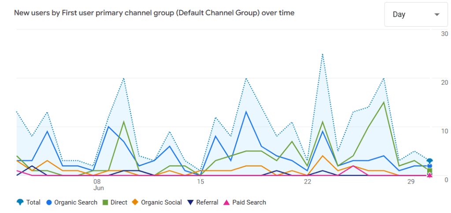Click the pink Paid Search legend triangle
The image size is (451, 213).
coord(227,202)
